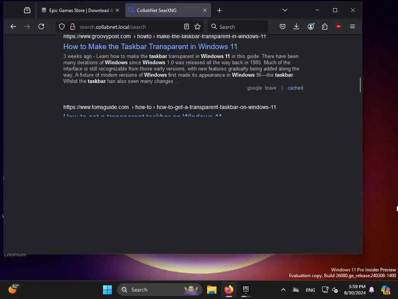Open network status tray icon
The width and height of the screenshot is (398, 299).
[x=325, y=290]
